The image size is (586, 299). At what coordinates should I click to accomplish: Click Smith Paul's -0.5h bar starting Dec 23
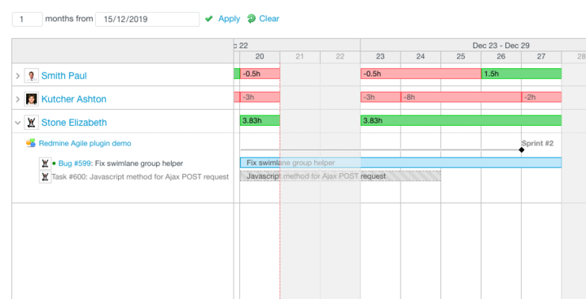[x=421, y=74]
